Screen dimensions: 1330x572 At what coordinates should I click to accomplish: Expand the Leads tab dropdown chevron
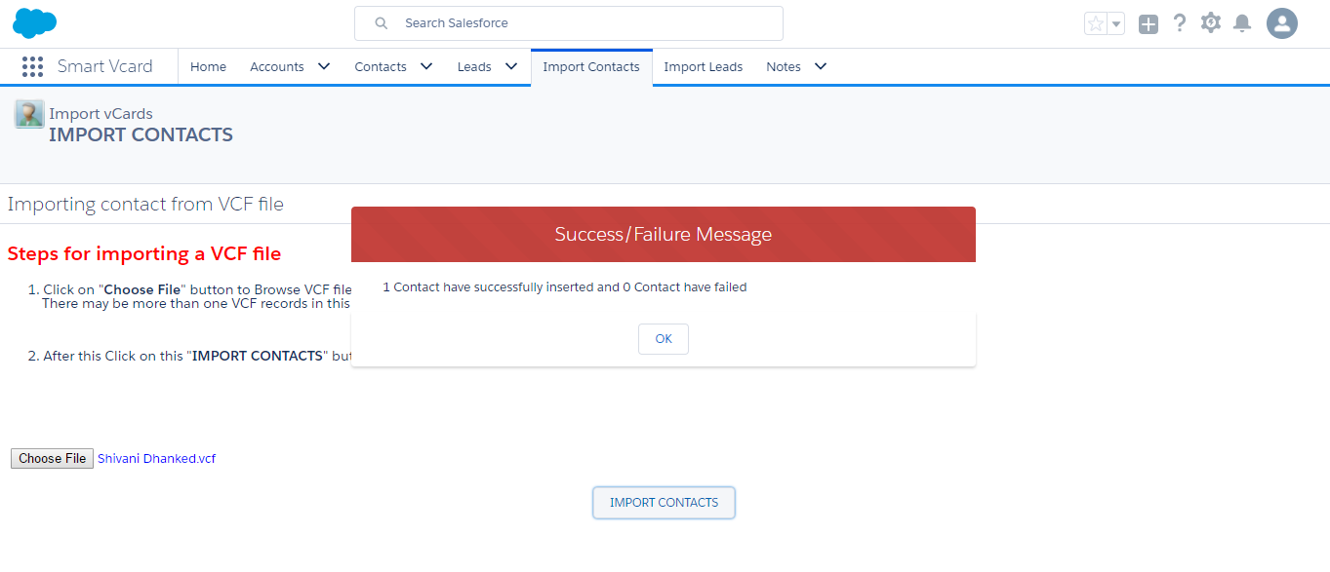511,66
